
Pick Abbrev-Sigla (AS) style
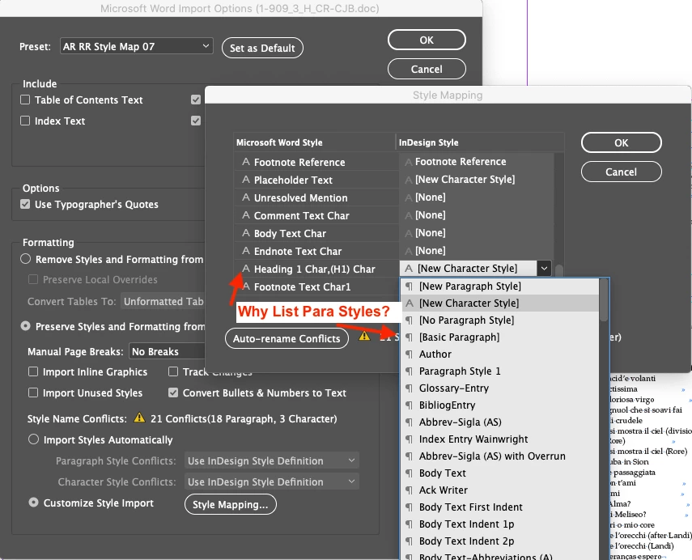(x=500, y=422)
